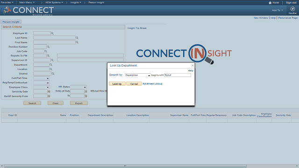Click the Cancel button in lookup dialog
299x168 pixels.
coord(134,84)
